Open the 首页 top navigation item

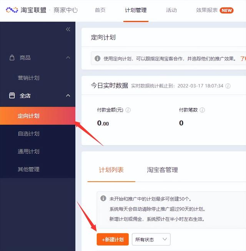tap(100, 10)
